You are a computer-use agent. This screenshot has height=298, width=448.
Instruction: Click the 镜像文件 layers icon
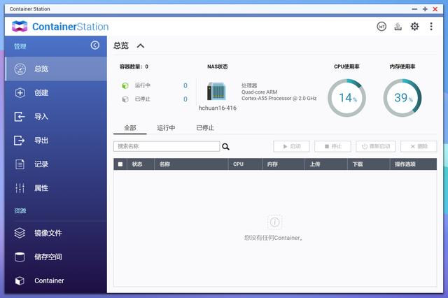point(20,233)
